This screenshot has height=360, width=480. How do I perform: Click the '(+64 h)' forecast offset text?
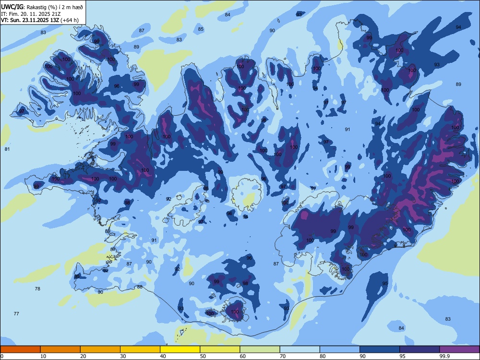click(70, 20)
